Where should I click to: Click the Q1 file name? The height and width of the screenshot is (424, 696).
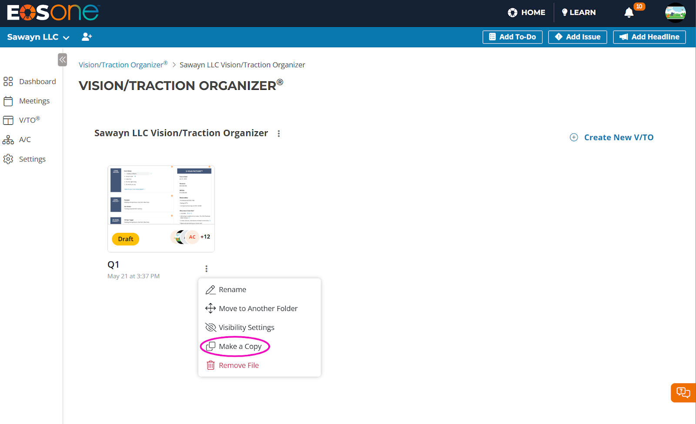tap(113, 265)
